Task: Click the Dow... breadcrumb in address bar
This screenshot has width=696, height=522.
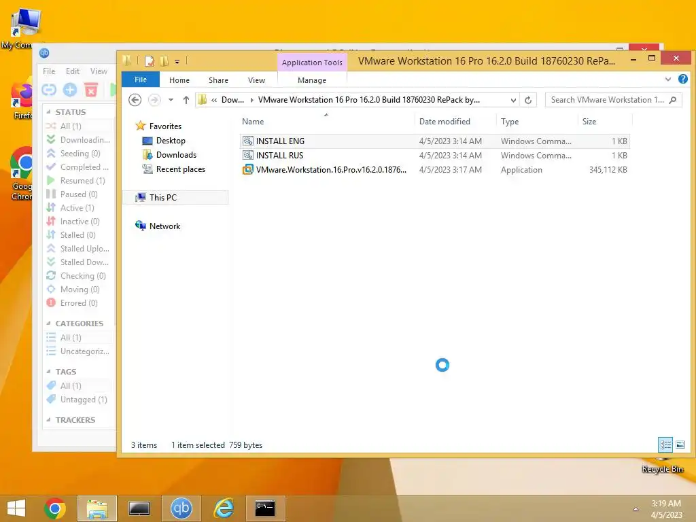Action: 232,100
